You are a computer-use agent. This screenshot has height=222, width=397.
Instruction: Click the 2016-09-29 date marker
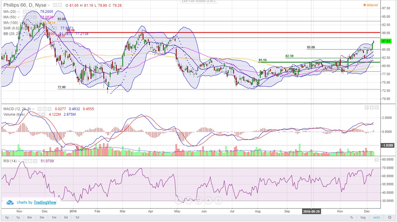[311, 211]
